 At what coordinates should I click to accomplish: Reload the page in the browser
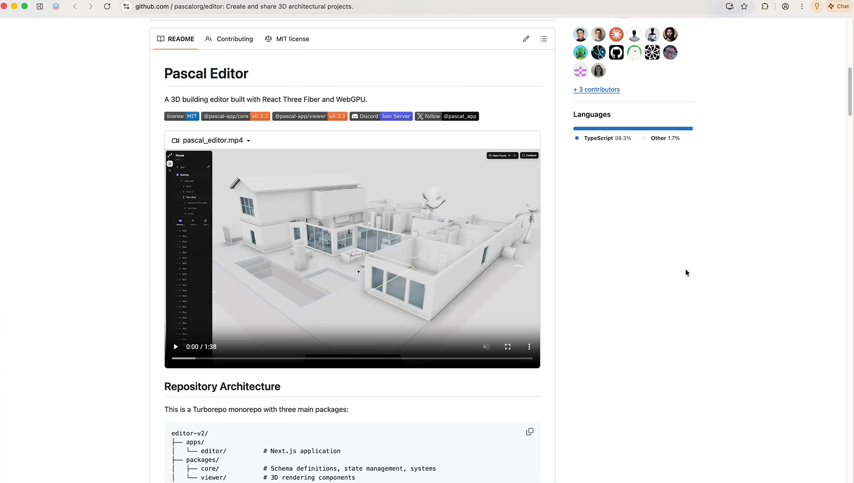pos(107,6)
